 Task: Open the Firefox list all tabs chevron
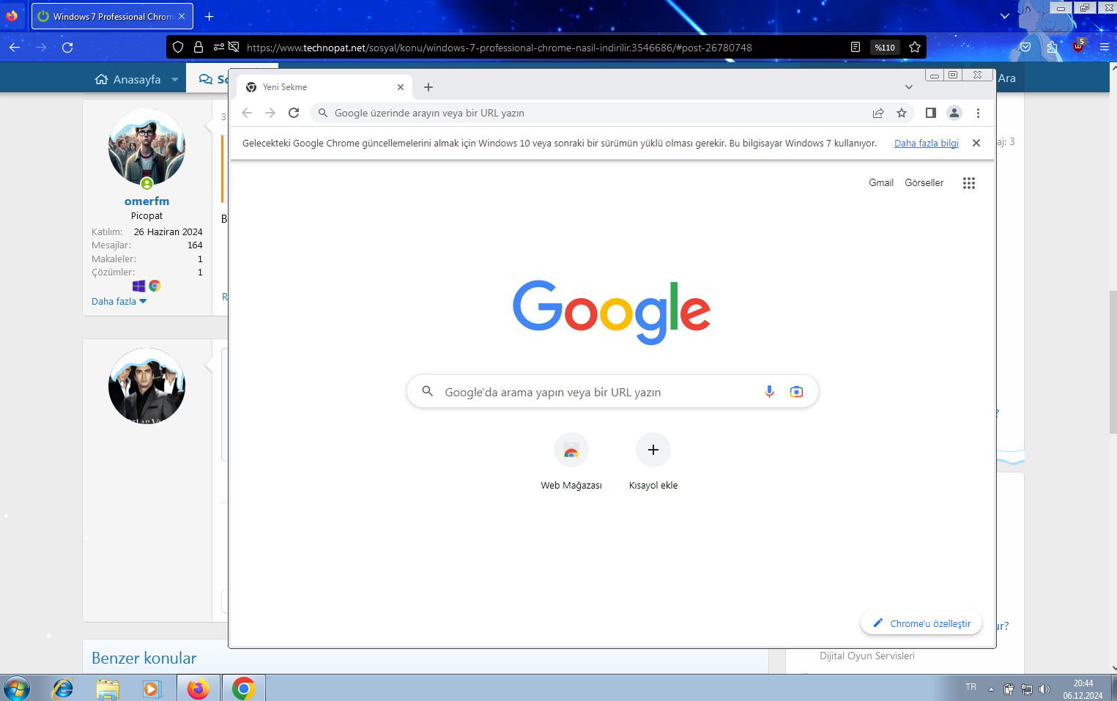(1005, 16)
